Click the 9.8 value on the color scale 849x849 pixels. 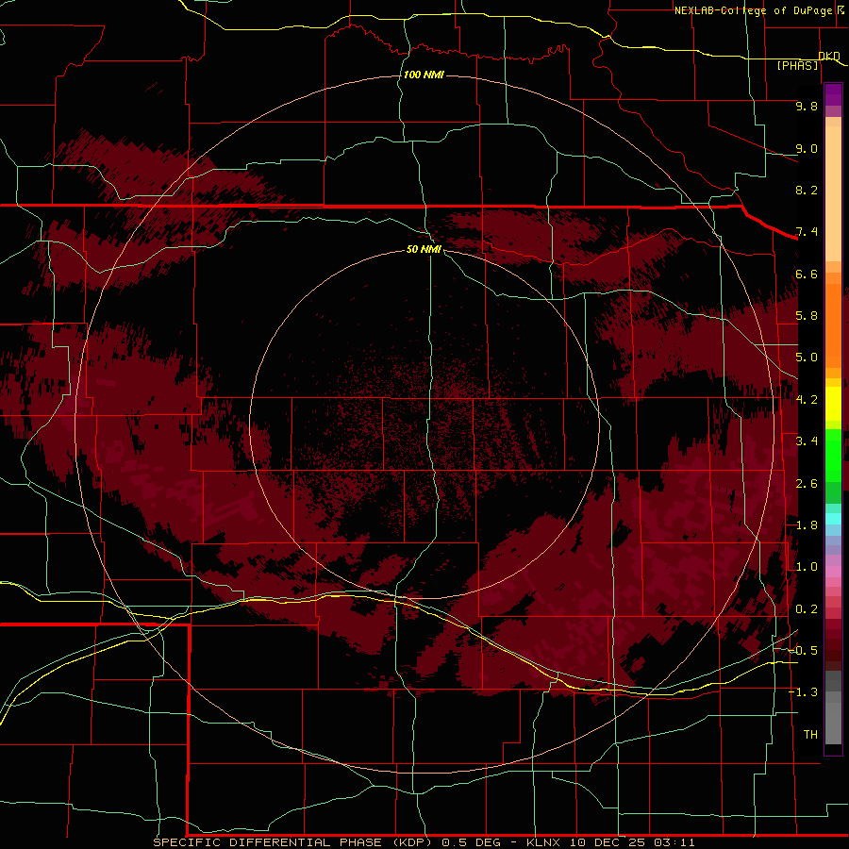(x=807, y=106)
